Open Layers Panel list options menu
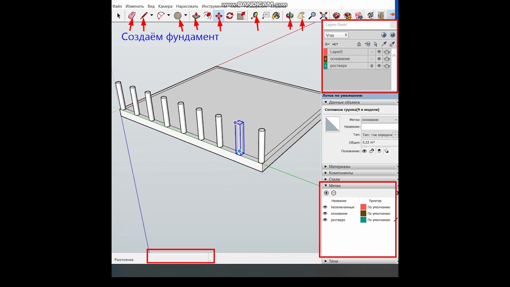The height and width of the screenshot is (287, 510). click(327, 44)
